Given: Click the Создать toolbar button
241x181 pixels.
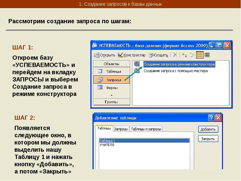Looking at the screenshot, I should click(x=158, y=55).
